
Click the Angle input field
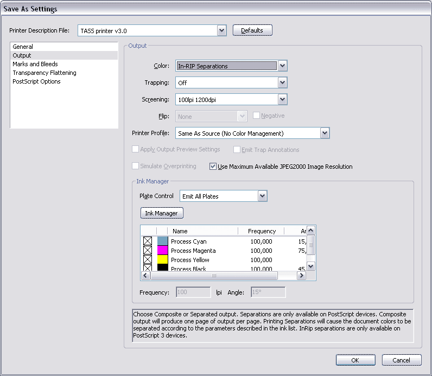click(x=268, y=292)
